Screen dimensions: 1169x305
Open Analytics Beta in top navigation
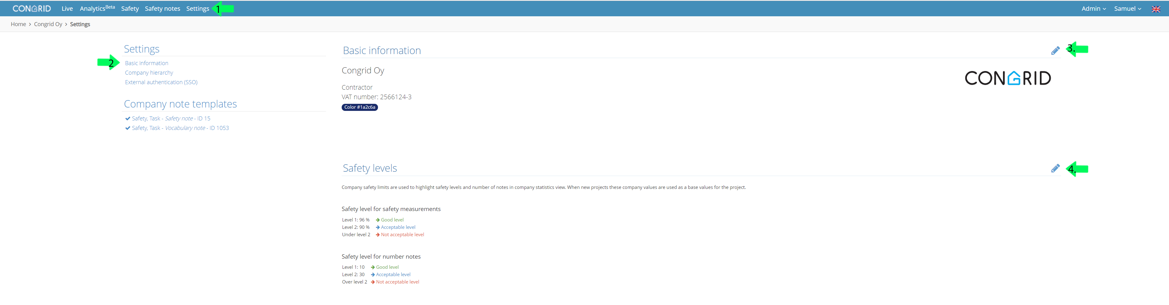(97, 8)
